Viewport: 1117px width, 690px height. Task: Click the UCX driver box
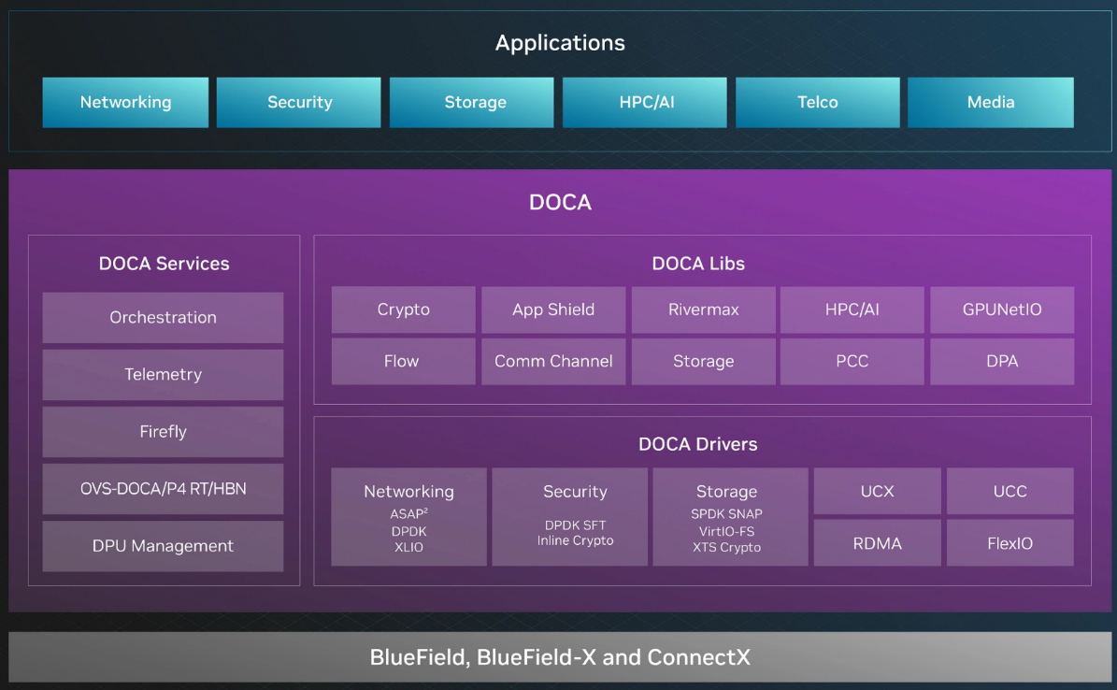pyautogui.click(x=877, y=491)
